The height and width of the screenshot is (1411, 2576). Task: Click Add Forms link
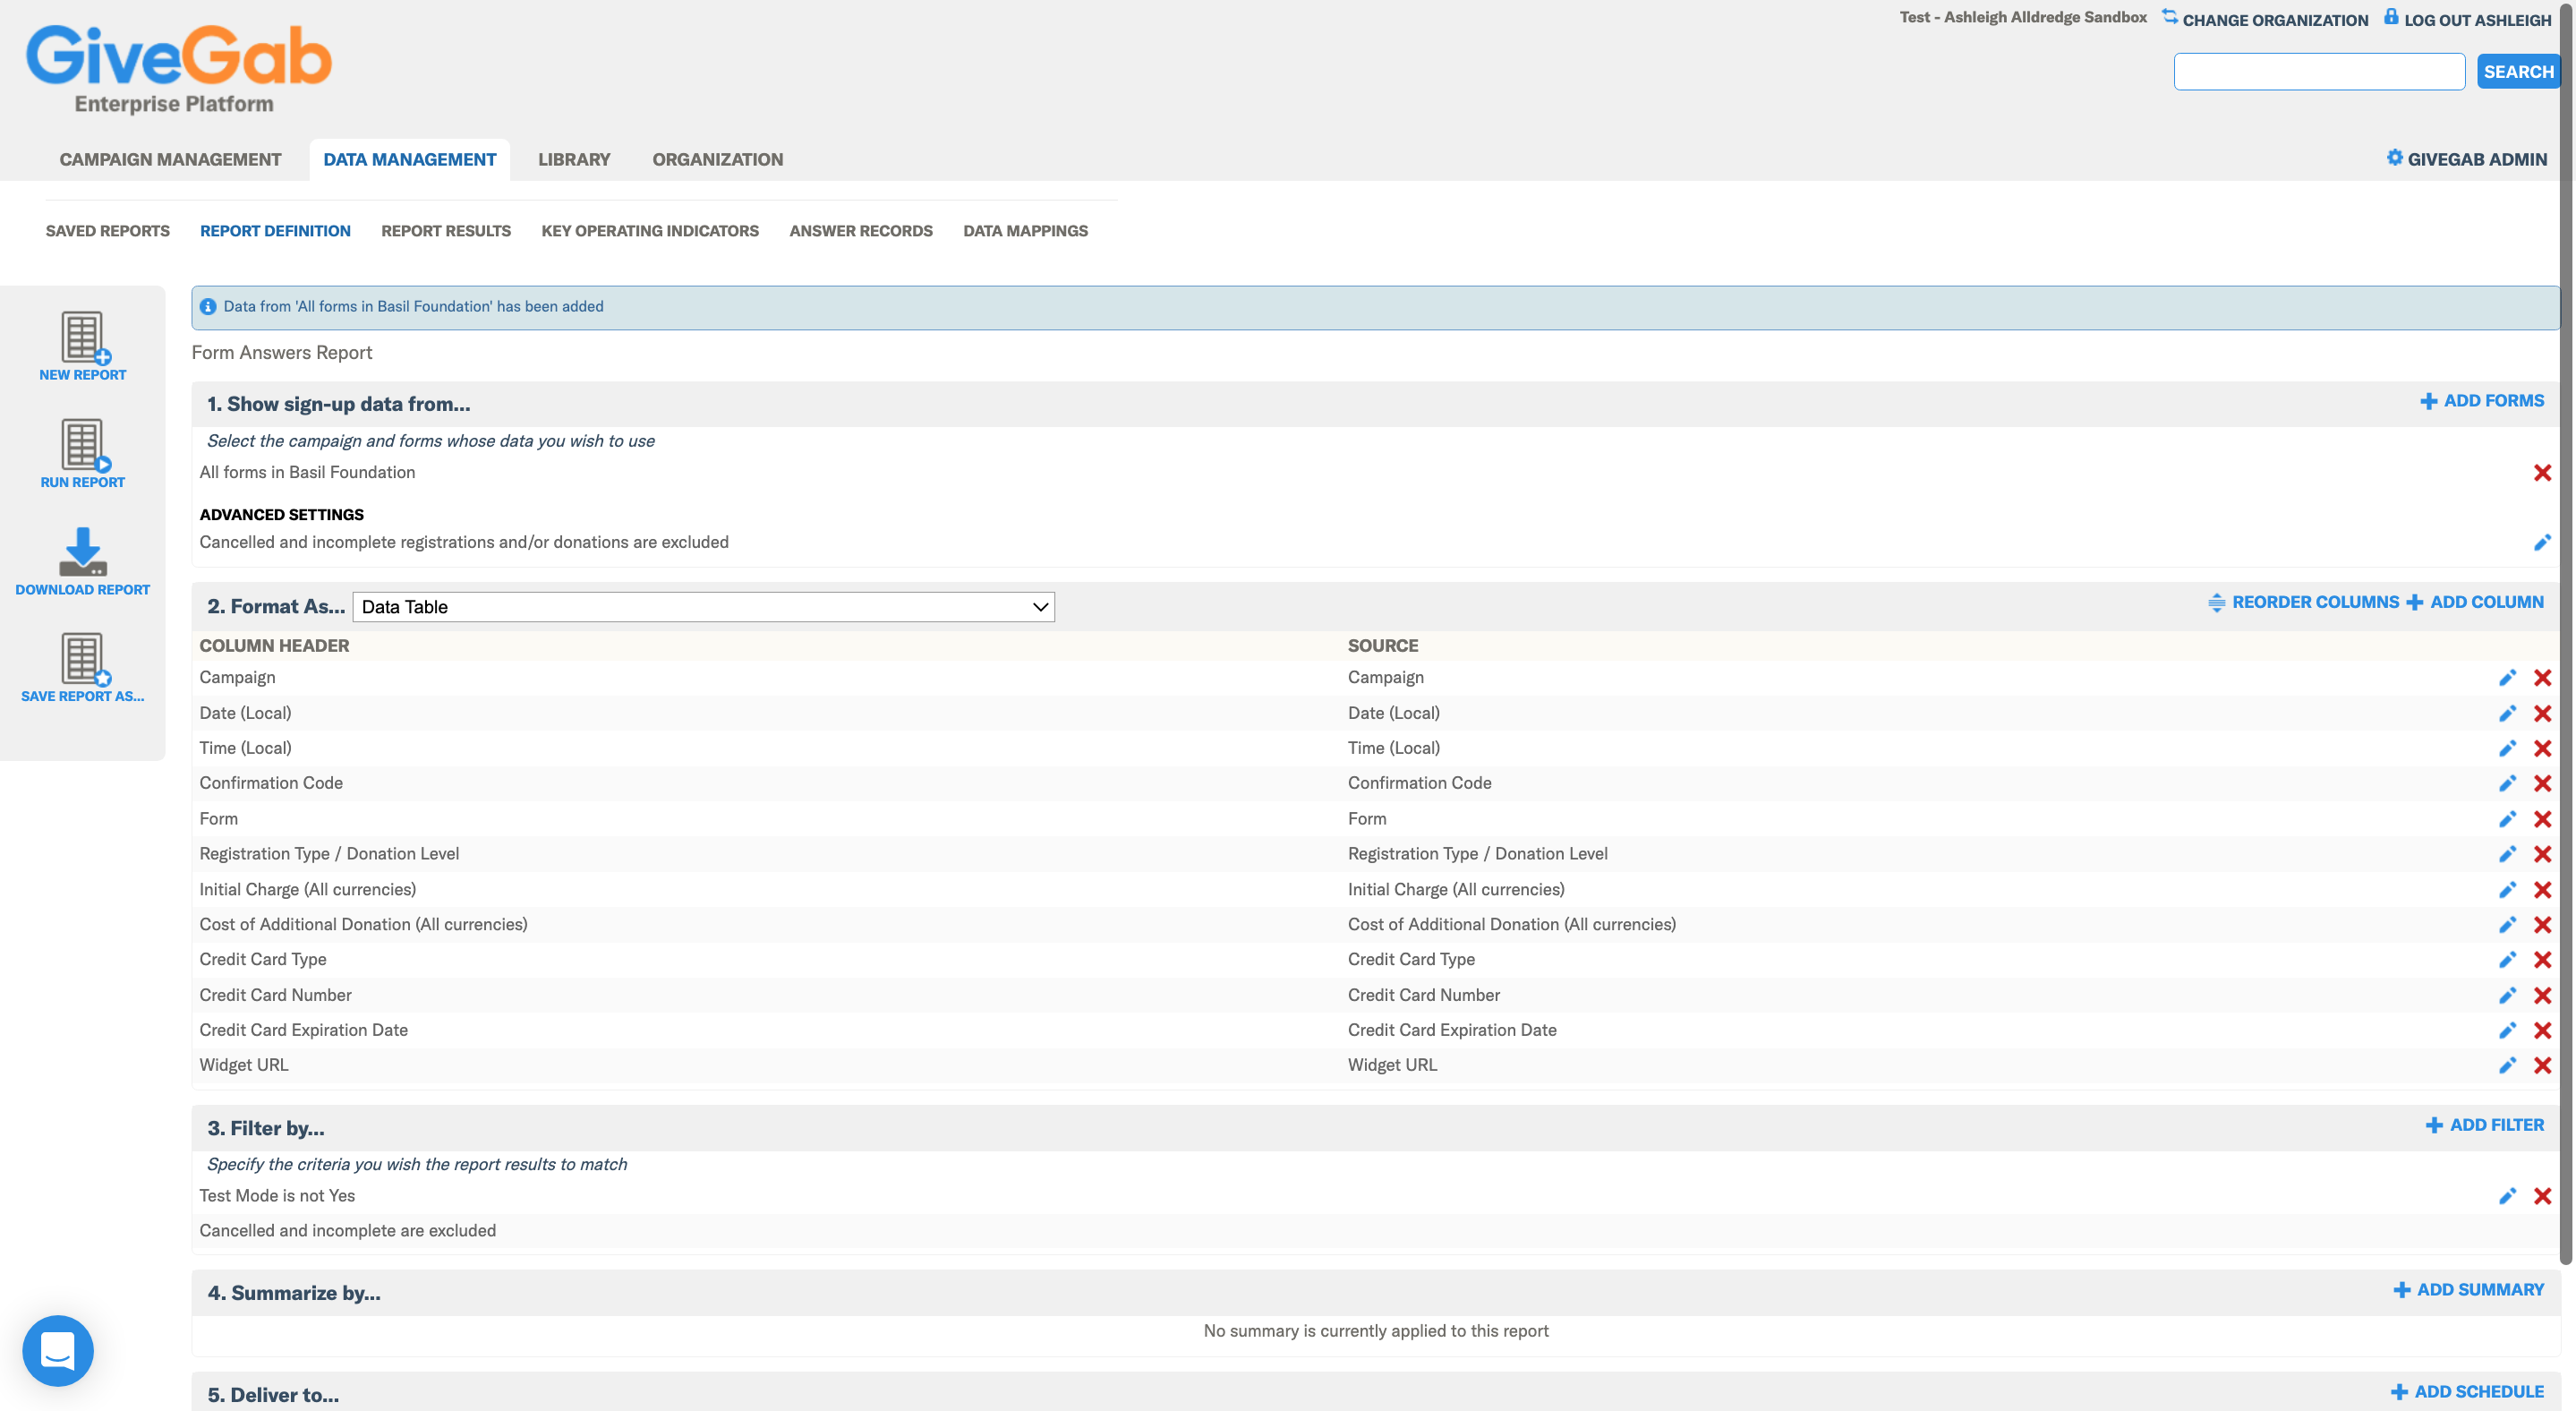point(2482,401)
